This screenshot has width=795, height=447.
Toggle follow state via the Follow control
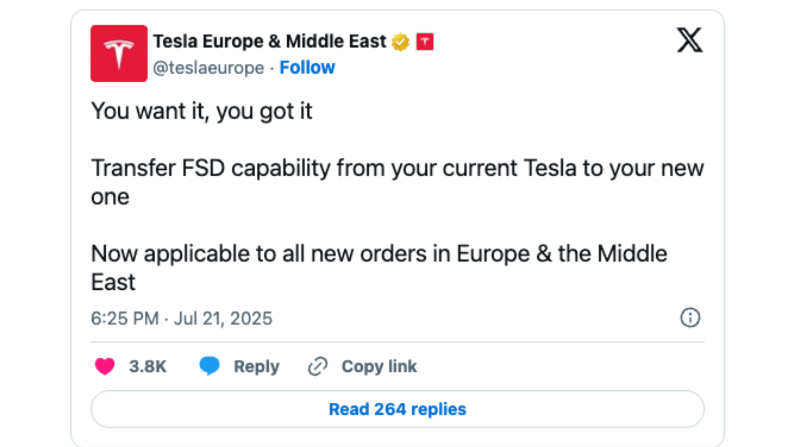[307, 67]
